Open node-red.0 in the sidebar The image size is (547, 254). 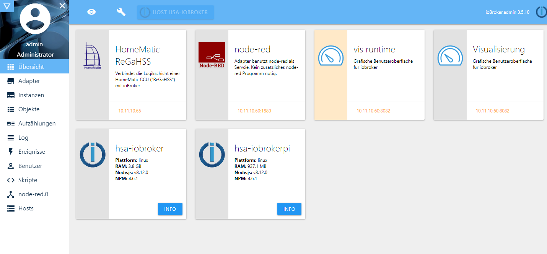(x=34, y=194)
